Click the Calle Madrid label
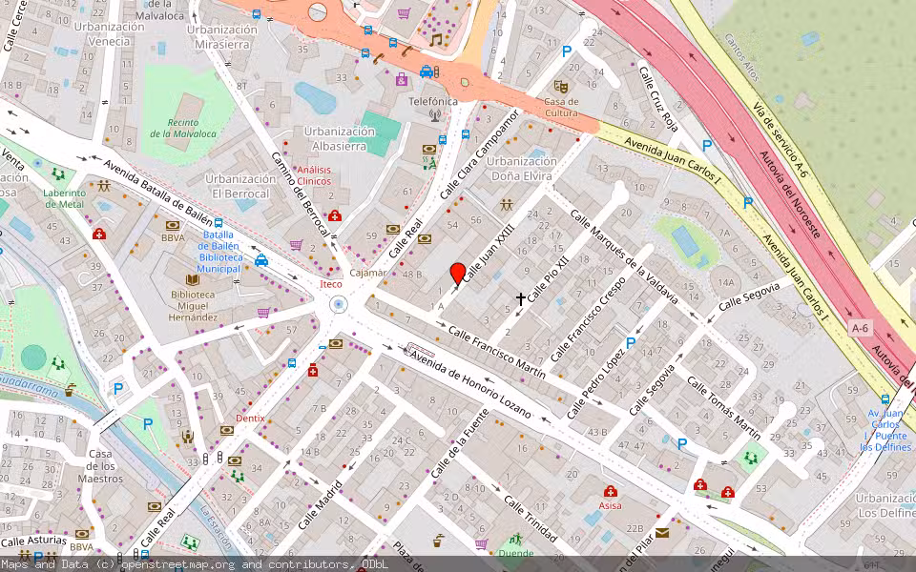 point(320,505)
